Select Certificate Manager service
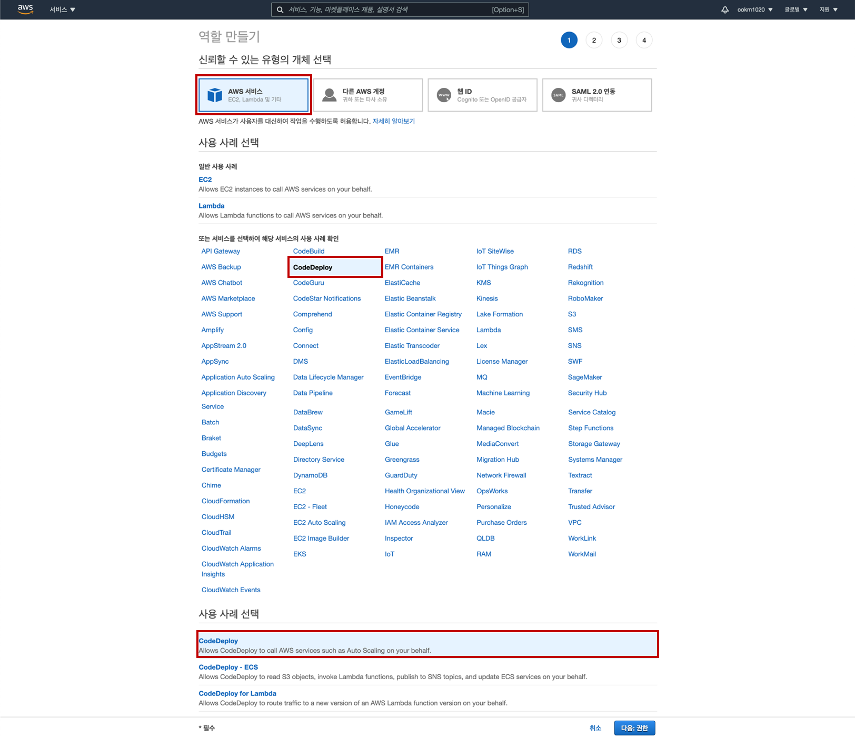The height and width of the screenshot is (737, 855). (x=231, y=470)
